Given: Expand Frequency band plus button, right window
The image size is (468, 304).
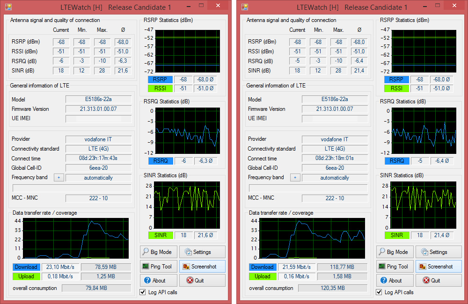Looking at the screenshot, I should pyautogui.click(x=295, y=178).
